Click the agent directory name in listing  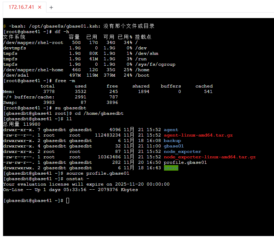click(171, 130)
